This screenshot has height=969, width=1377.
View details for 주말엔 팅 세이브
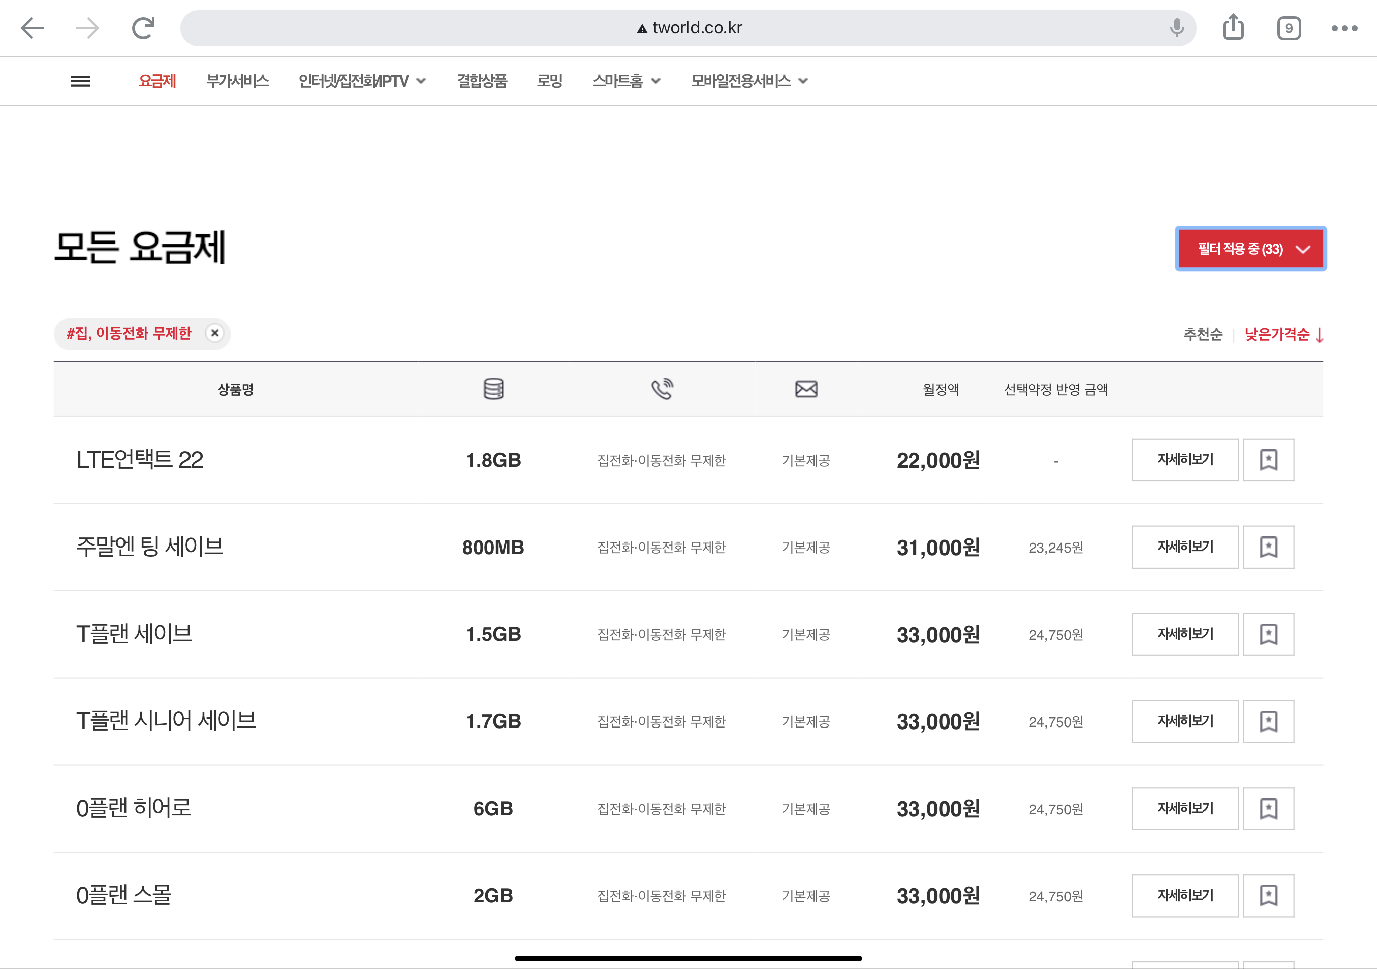pyautogui.click(x=1184, y=547)
